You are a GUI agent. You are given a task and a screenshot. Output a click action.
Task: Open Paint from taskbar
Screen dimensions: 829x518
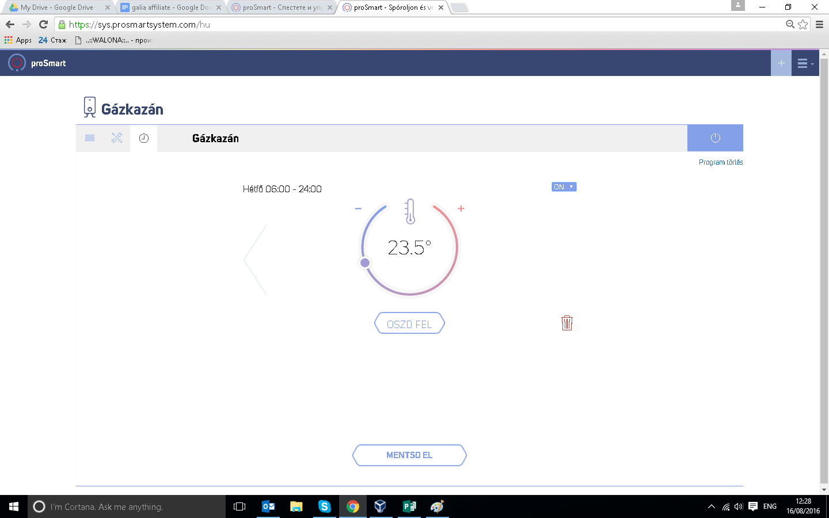click(437, 506)
